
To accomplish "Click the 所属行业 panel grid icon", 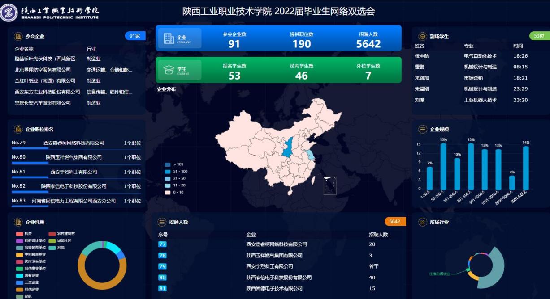I will (422, 222).
